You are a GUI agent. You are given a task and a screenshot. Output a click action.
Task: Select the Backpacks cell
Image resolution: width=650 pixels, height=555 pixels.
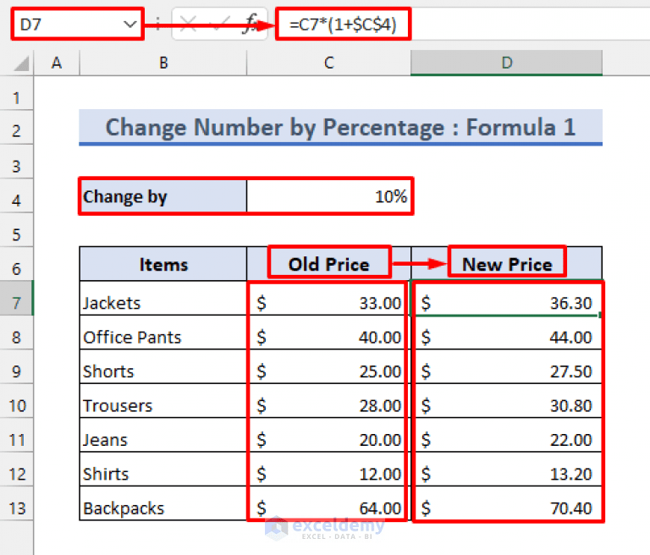(162, 503)
